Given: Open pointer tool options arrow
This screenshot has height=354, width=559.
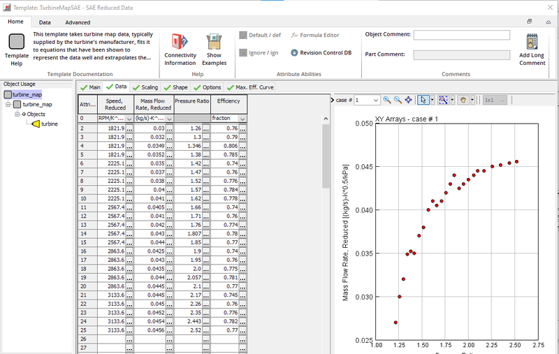Looking at the screenshot, I should point(433,100).
